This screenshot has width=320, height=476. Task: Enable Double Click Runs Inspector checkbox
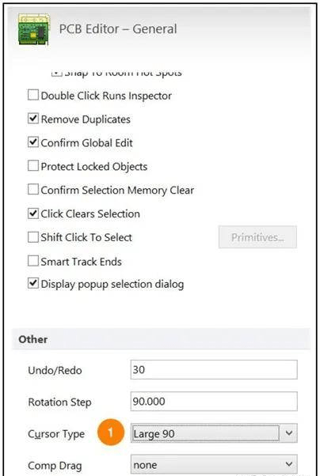point(32,95)
